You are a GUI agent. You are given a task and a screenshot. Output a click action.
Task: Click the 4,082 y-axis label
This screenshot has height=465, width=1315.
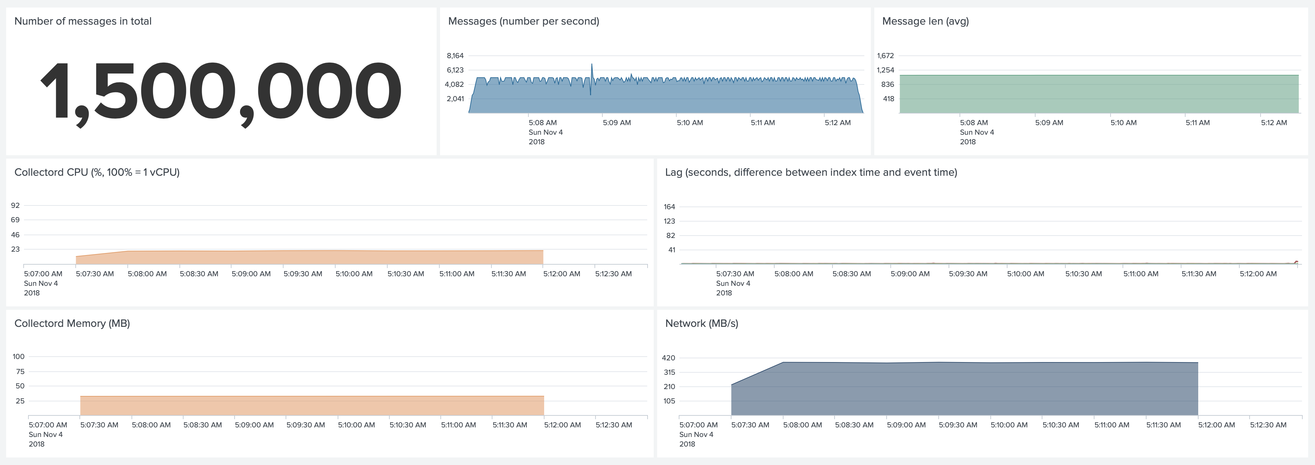454,84
